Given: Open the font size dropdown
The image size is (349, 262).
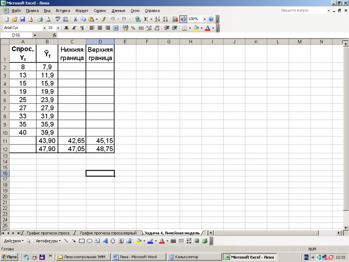Looking at the screenshot, I should click(x=58, y=28).
